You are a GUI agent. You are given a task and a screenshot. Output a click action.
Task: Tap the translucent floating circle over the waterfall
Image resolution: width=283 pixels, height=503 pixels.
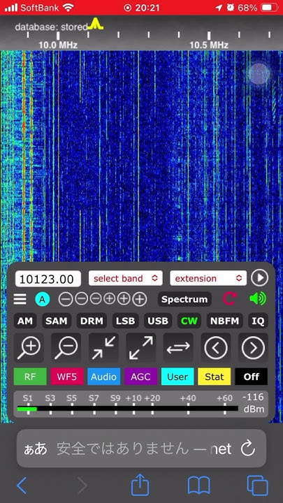pos(259,74)
